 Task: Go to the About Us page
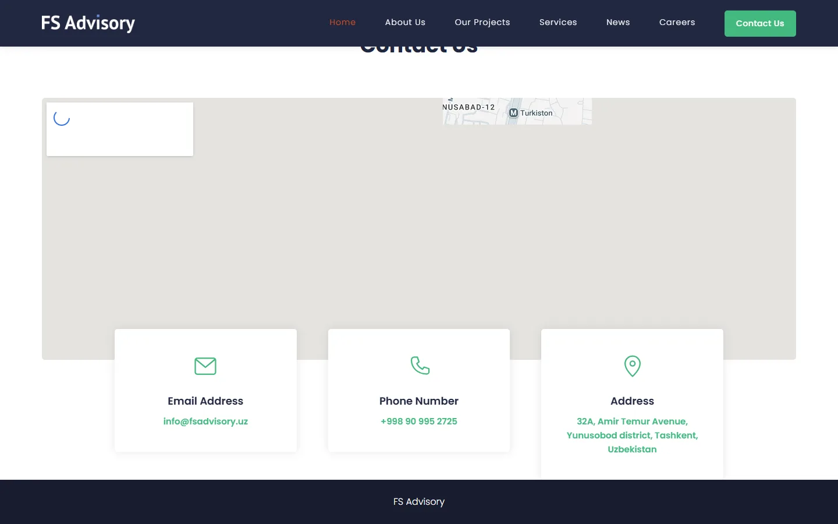(405, 22)
